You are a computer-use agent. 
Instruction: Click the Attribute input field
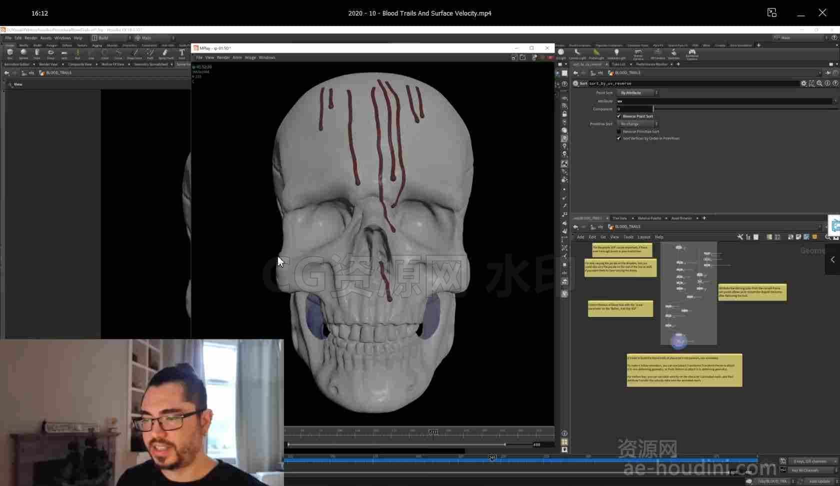pos(724,101)
